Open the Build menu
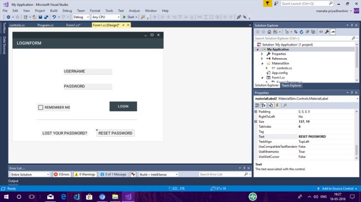This screenshot has width=361, height=202. 54,11
